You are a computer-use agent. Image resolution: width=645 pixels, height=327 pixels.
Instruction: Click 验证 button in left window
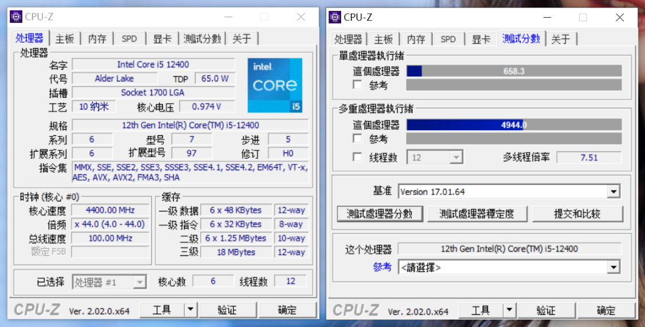[x=227, y=310]
